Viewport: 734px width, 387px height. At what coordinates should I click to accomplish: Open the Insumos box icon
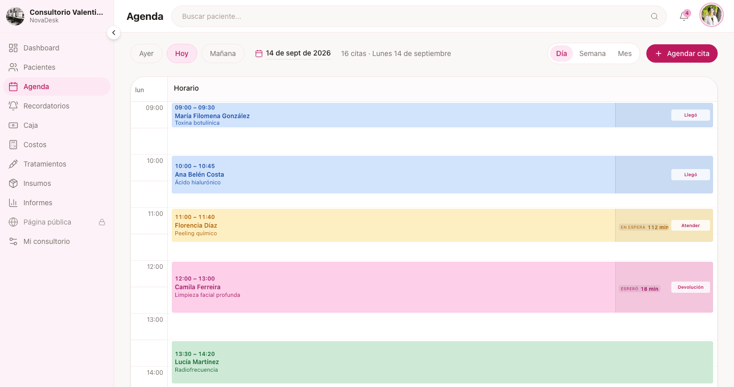[13, 183]
